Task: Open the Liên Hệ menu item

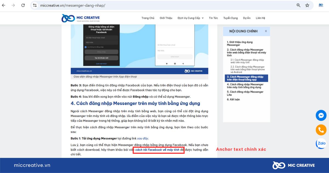Action: [x=260, y=18]
